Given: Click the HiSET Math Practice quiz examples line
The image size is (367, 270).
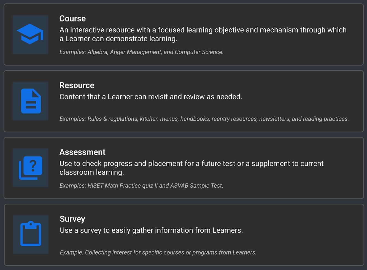Looking at the screenshot, I should [141, 186].
